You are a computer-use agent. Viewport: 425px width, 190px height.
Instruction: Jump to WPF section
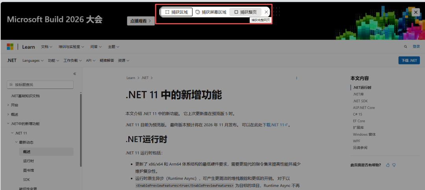point(357,141)
